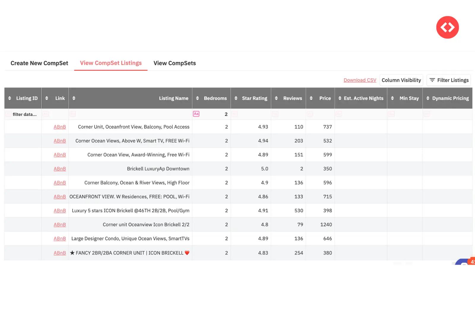Image resolution: width=475 pixels, height=316 pixels.
Task: Open ABnB link for FANCY 2BR/2BA CORNER UNIT
Action: (x=60, y=253)
